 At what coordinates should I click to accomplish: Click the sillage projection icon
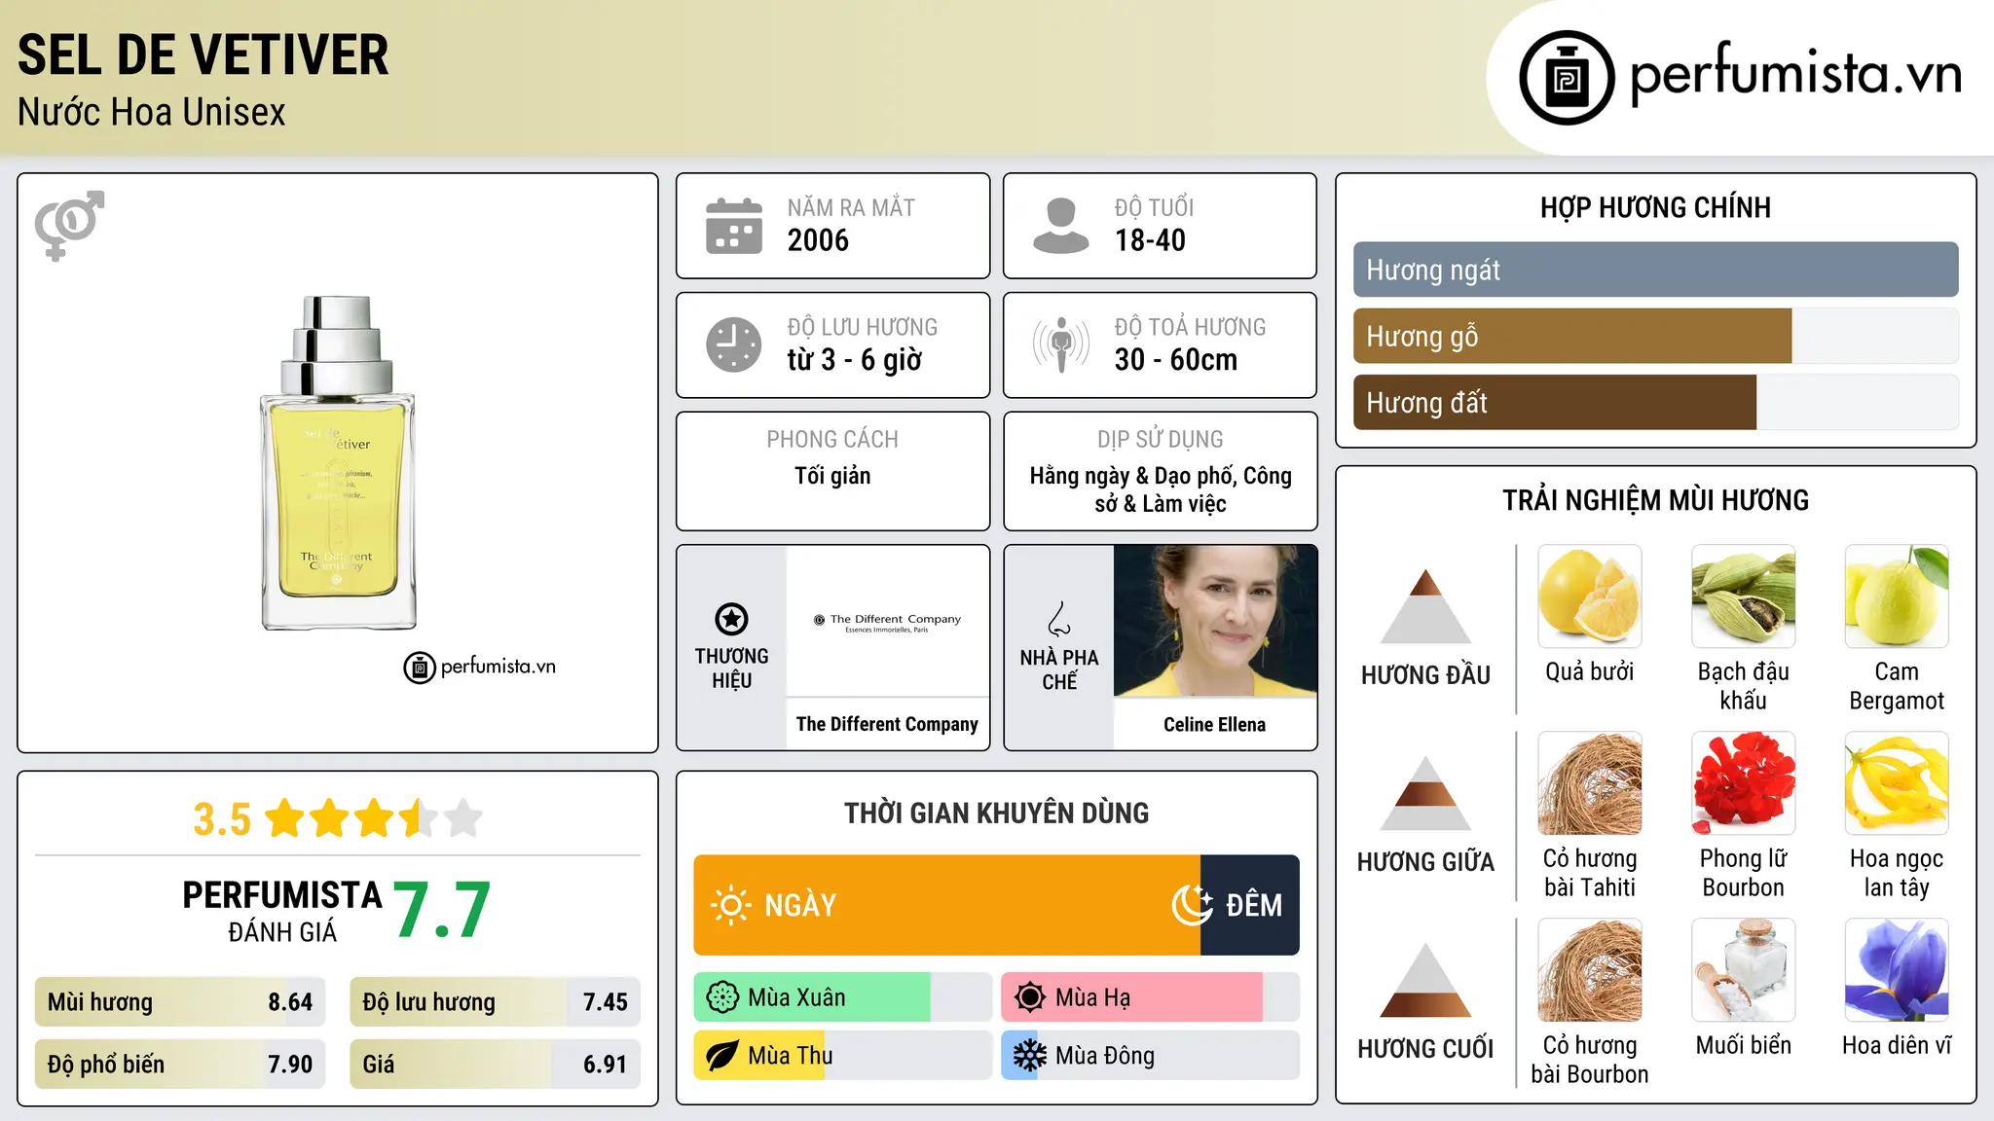point(1061,344)
